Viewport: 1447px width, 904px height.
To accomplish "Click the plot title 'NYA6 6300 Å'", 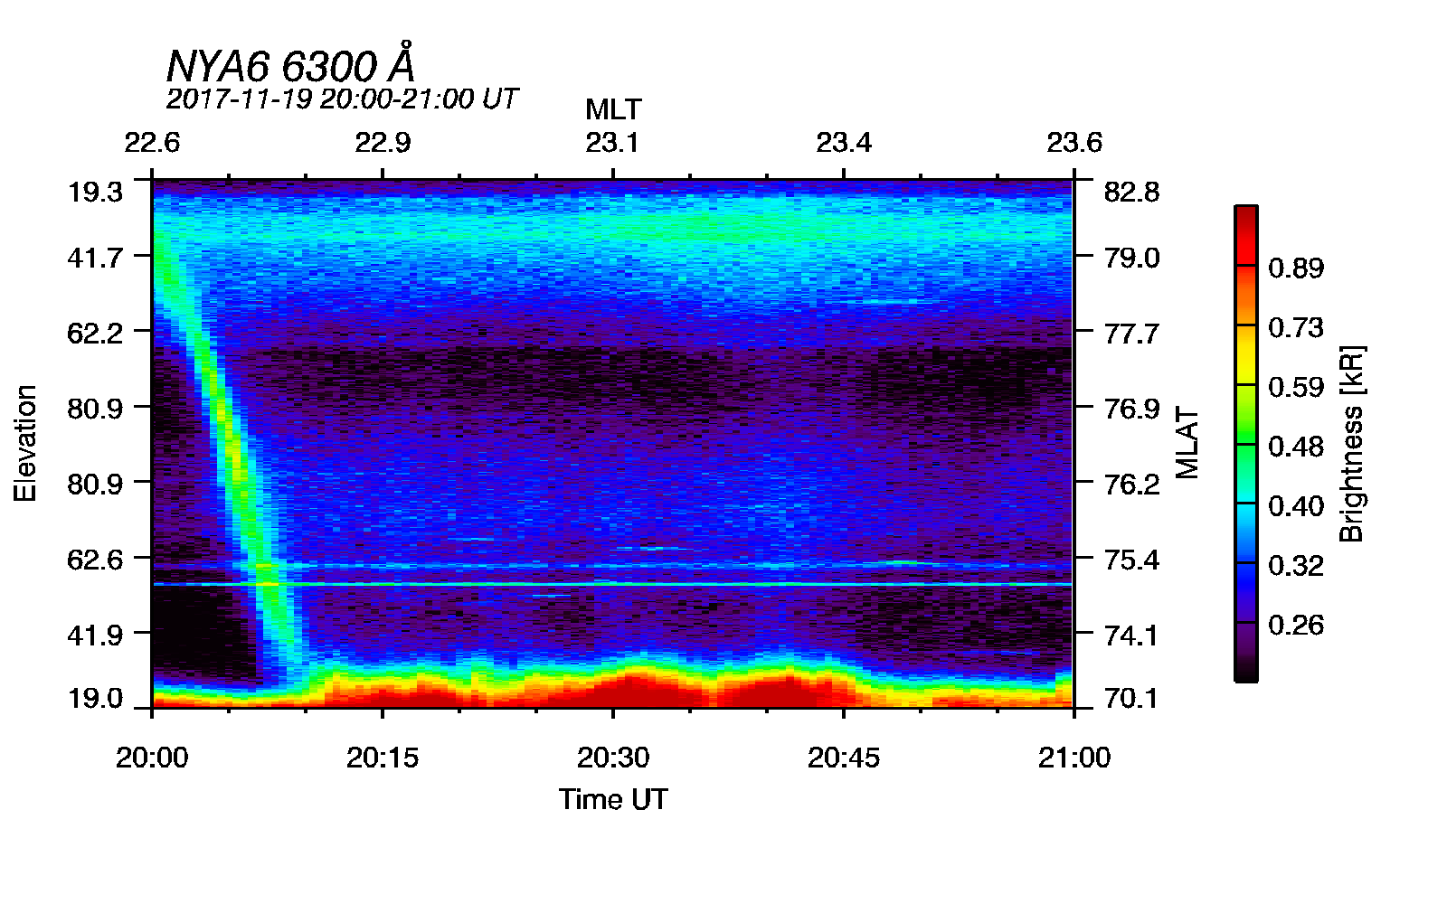I will [x=290, y=64].
